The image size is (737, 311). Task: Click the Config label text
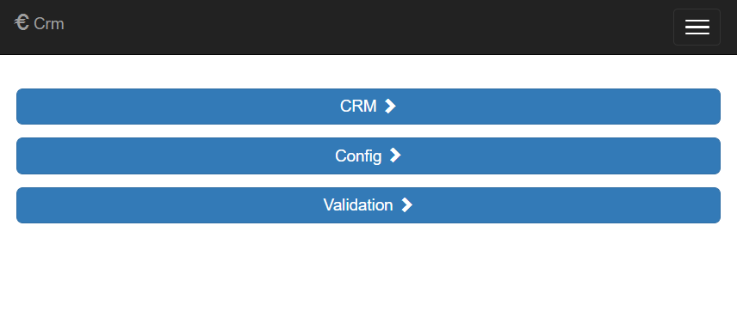(x=358, y=156)
